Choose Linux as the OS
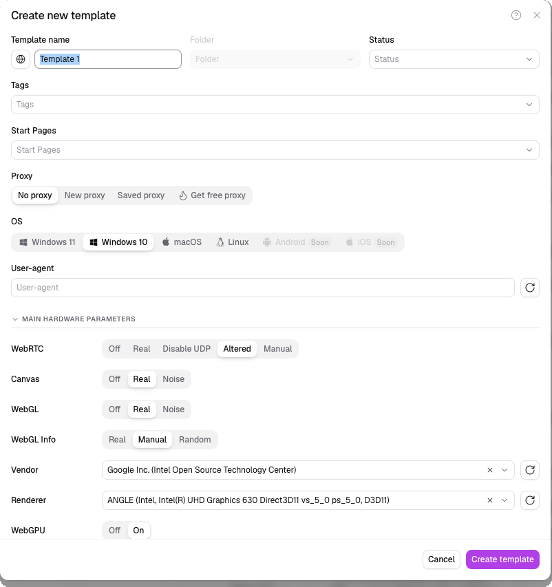Screen dimensions: 552x587 [233, 242]
